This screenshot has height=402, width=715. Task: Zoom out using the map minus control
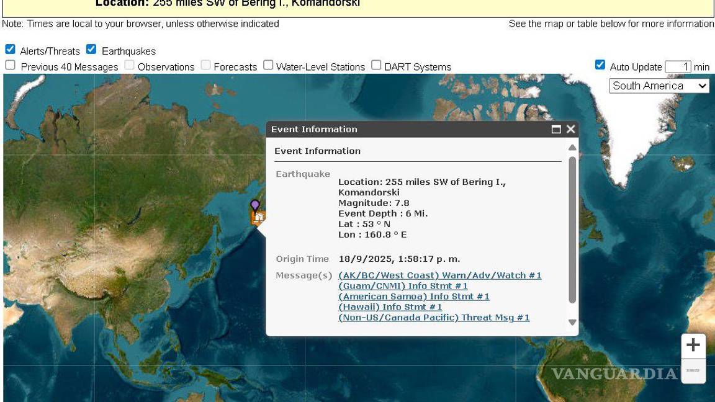pyautogui.click(x=693, y=372)
